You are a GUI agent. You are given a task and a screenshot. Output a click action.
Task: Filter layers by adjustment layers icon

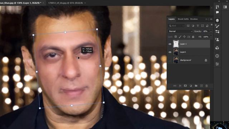(193, 26)
